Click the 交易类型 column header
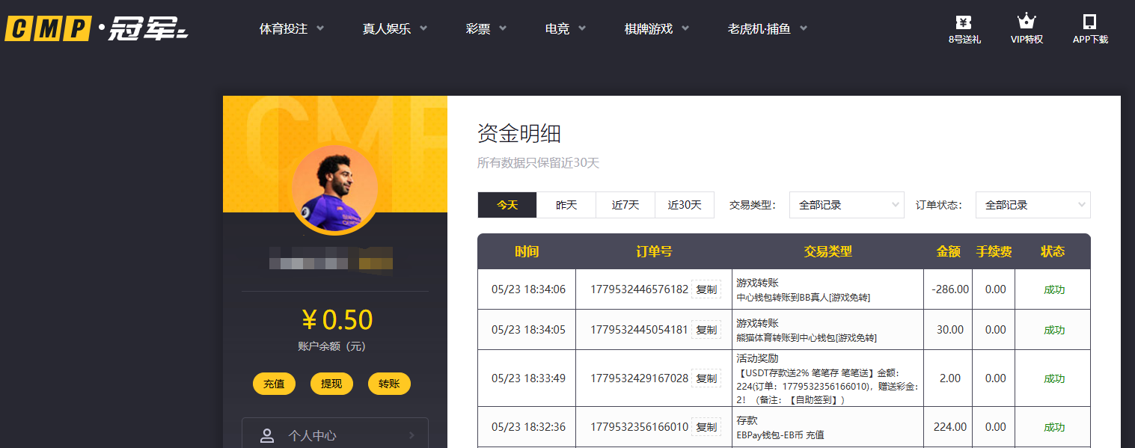This screenshot has width=1135, height=448. point(827,252)
